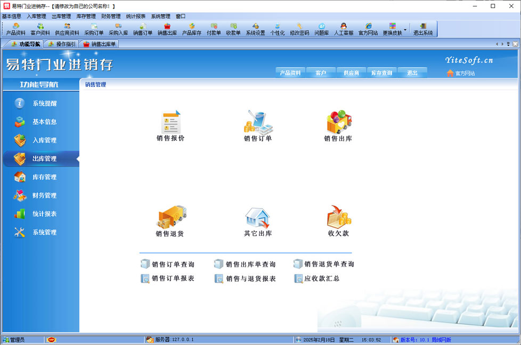Expand the 更换皮肤 dropdown arrow
Screen dimensions: 521x345
coord(405,29)
